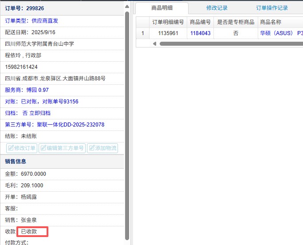This screenshot has width=303, height=245.
Task: Click the 订单明细编号 column header
Action: pyautogui.click(x=168, y=22)
